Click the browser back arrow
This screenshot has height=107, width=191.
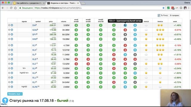[3, 8]
